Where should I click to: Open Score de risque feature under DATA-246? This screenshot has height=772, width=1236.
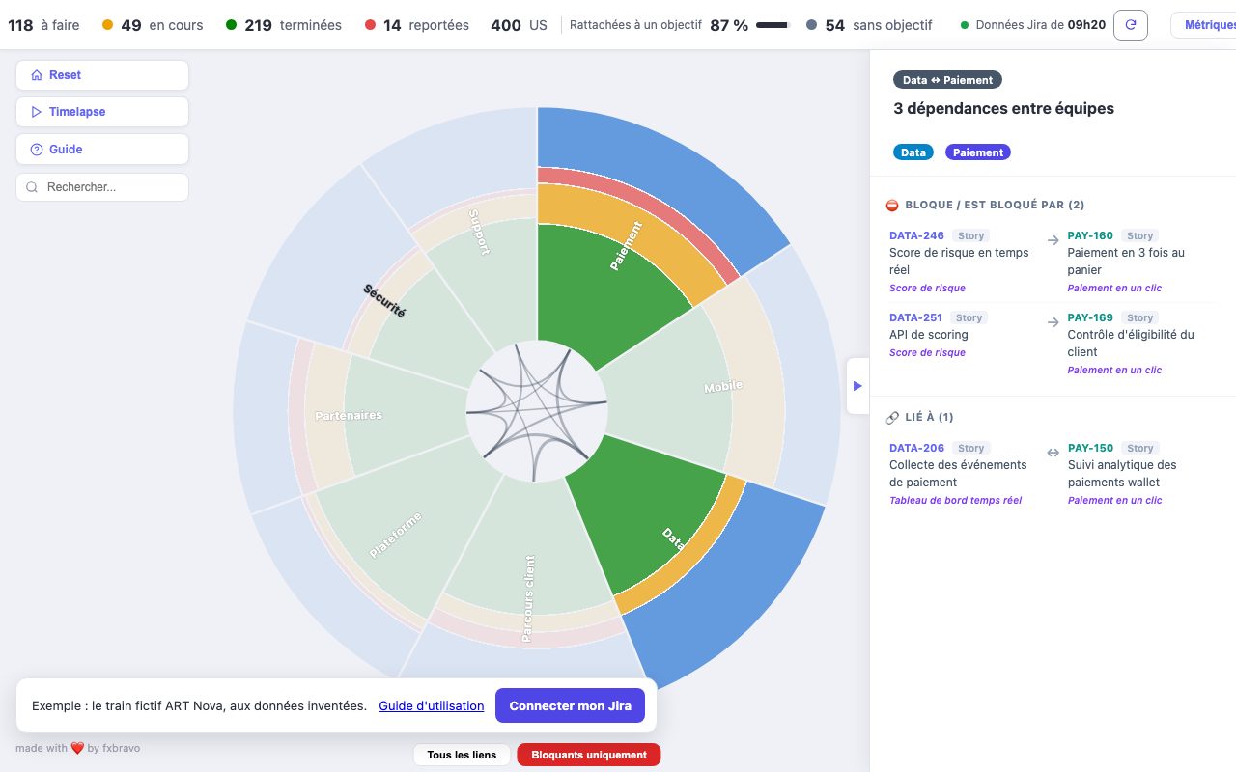(927, 288)
